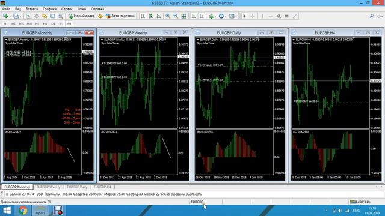Open the Сервис menu
Screen dimensions: 385x216
67,9
